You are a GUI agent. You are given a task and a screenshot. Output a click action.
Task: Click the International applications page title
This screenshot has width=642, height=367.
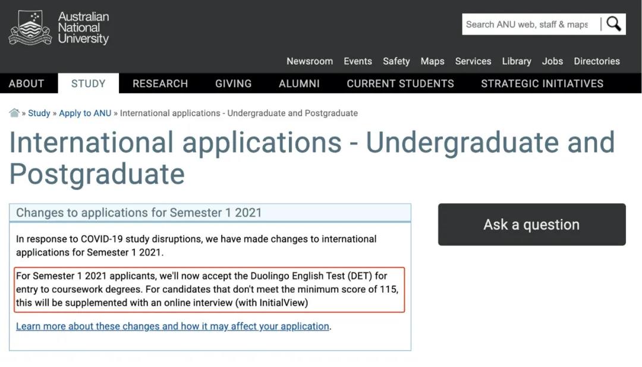(312, 158)
